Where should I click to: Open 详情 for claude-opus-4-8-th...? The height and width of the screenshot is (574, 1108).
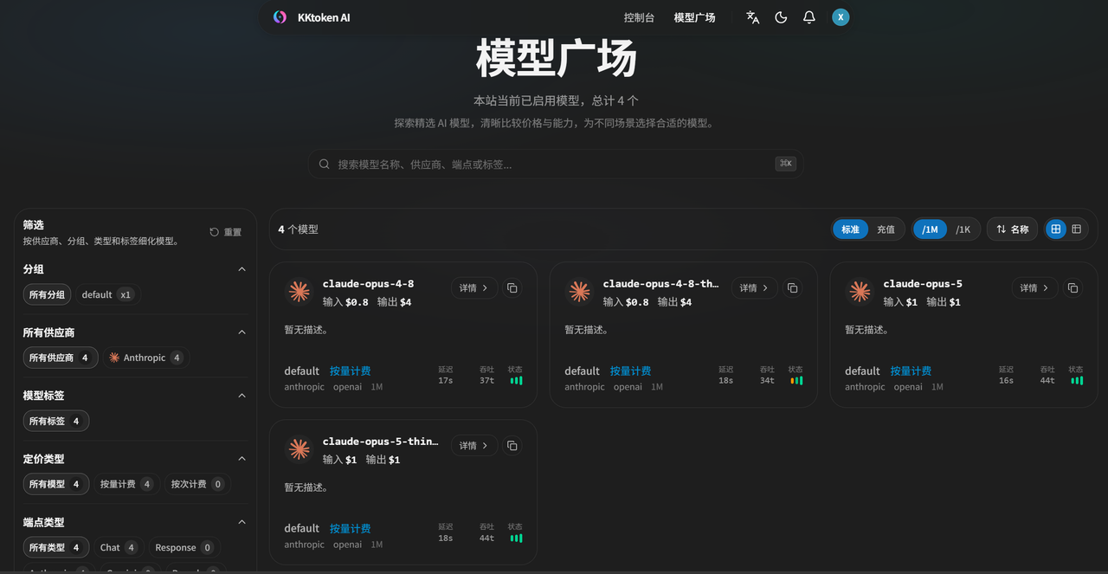pos(755,287)
